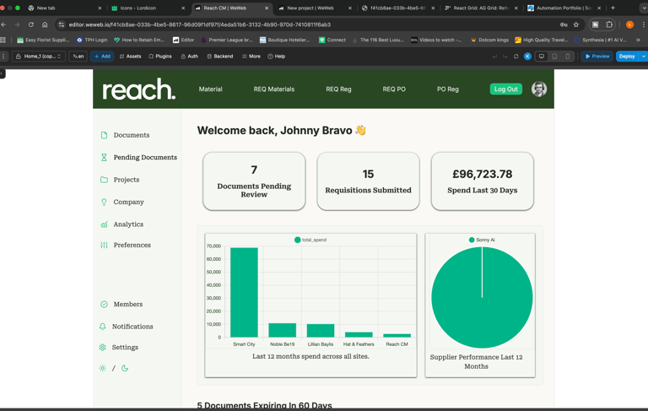Click the WeWeb undo arrow

[x=494, y=57]
